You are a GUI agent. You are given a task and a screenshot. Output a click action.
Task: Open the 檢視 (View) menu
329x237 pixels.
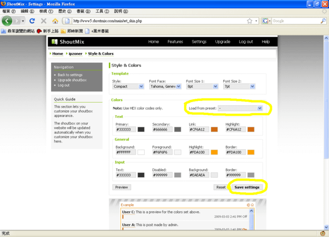[46, 12]
